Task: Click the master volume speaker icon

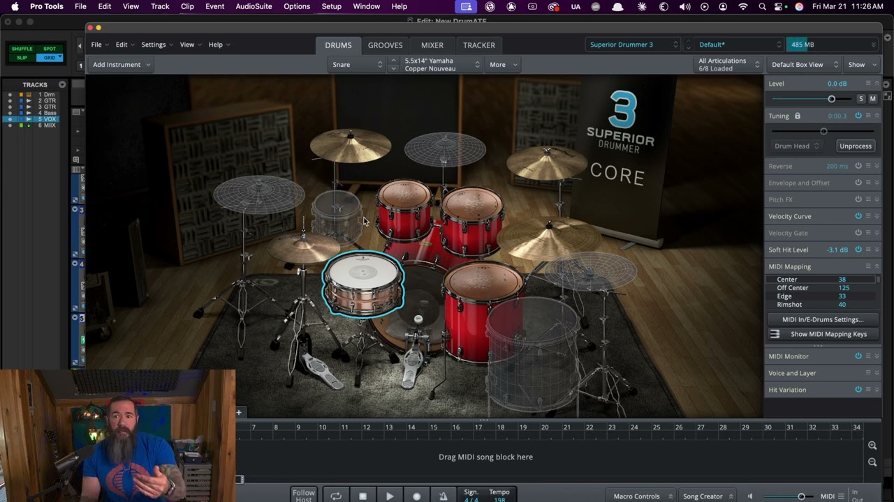Action: point(750,496)
